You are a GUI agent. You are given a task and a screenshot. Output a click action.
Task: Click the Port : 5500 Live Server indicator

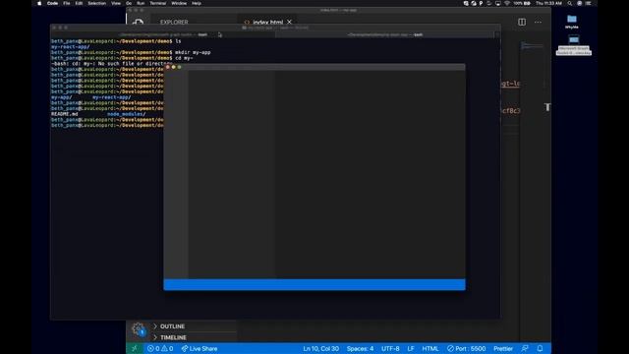(466, 348)
